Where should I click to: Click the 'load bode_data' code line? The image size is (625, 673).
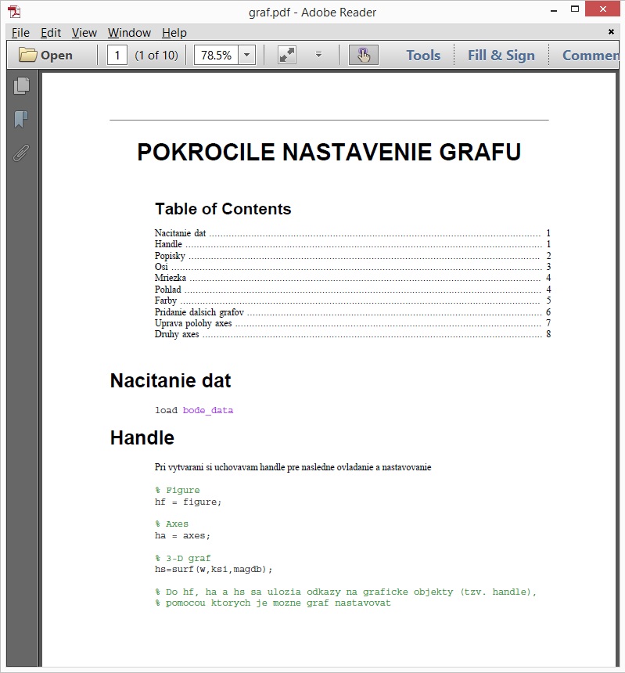click(194, 410)
